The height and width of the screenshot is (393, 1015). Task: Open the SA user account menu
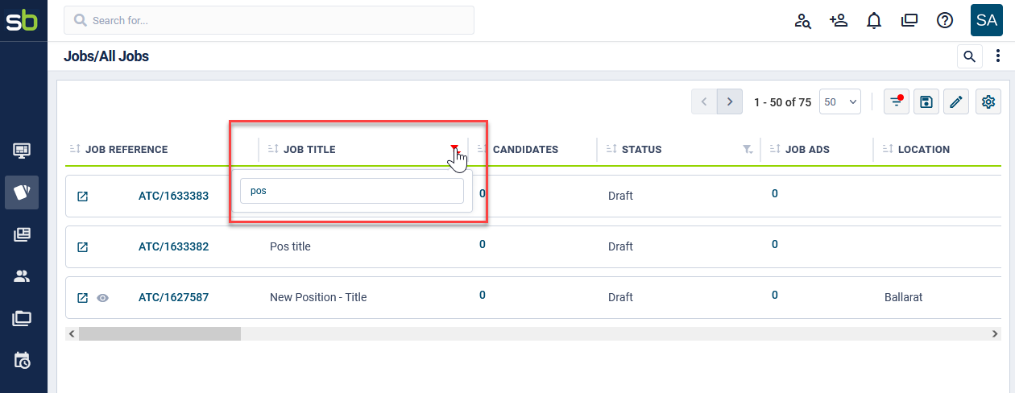[x=987, y=20]
